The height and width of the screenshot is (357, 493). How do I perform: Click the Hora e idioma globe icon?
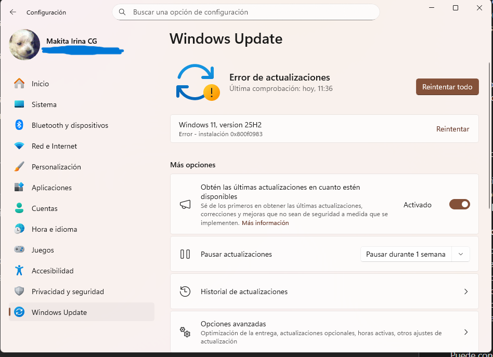pyautogui.click(x=19, y=229)
